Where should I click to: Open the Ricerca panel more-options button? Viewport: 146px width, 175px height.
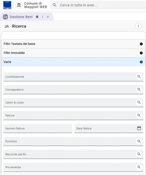[138, 26]
